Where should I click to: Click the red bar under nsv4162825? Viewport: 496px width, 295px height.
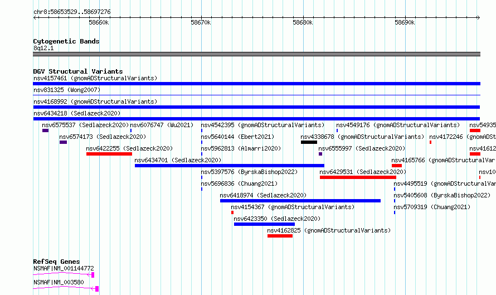(280, 236)
